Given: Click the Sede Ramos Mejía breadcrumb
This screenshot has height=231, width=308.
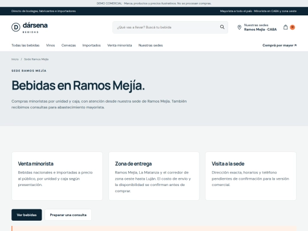Looking at the screenshot, I should pyautogui.click(x=36, y=59).
